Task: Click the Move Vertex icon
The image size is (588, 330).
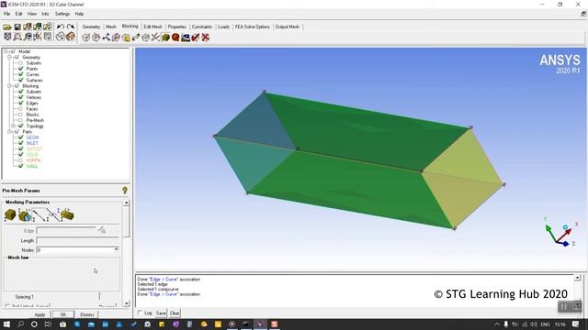Action: 136,38
